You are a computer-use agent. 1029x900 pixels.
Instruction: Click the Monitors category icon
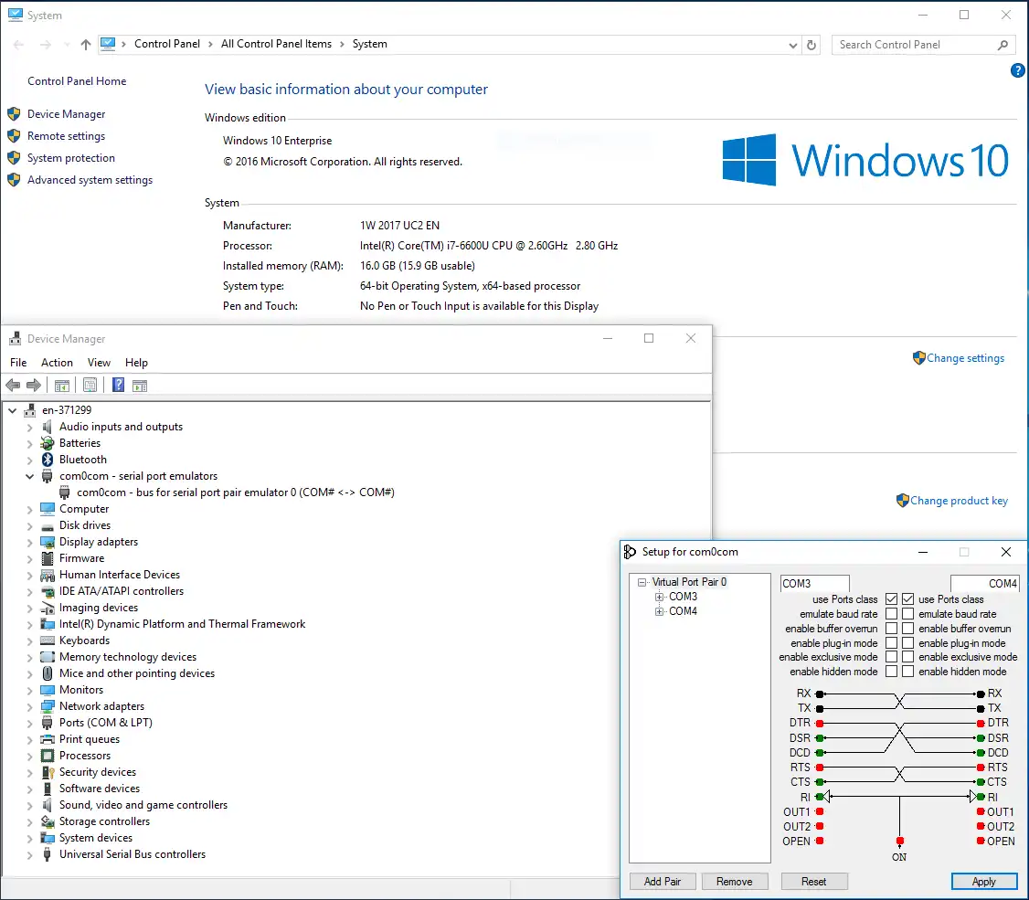point(48,690)
